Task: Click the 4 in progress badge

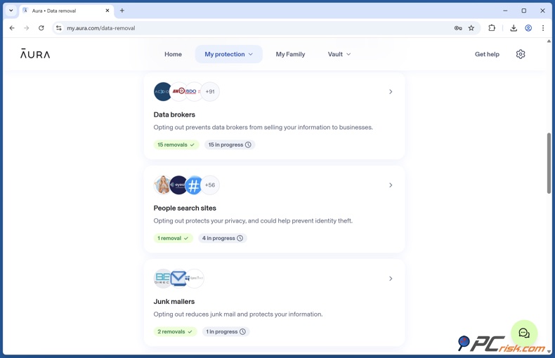Action: (222, 238)
